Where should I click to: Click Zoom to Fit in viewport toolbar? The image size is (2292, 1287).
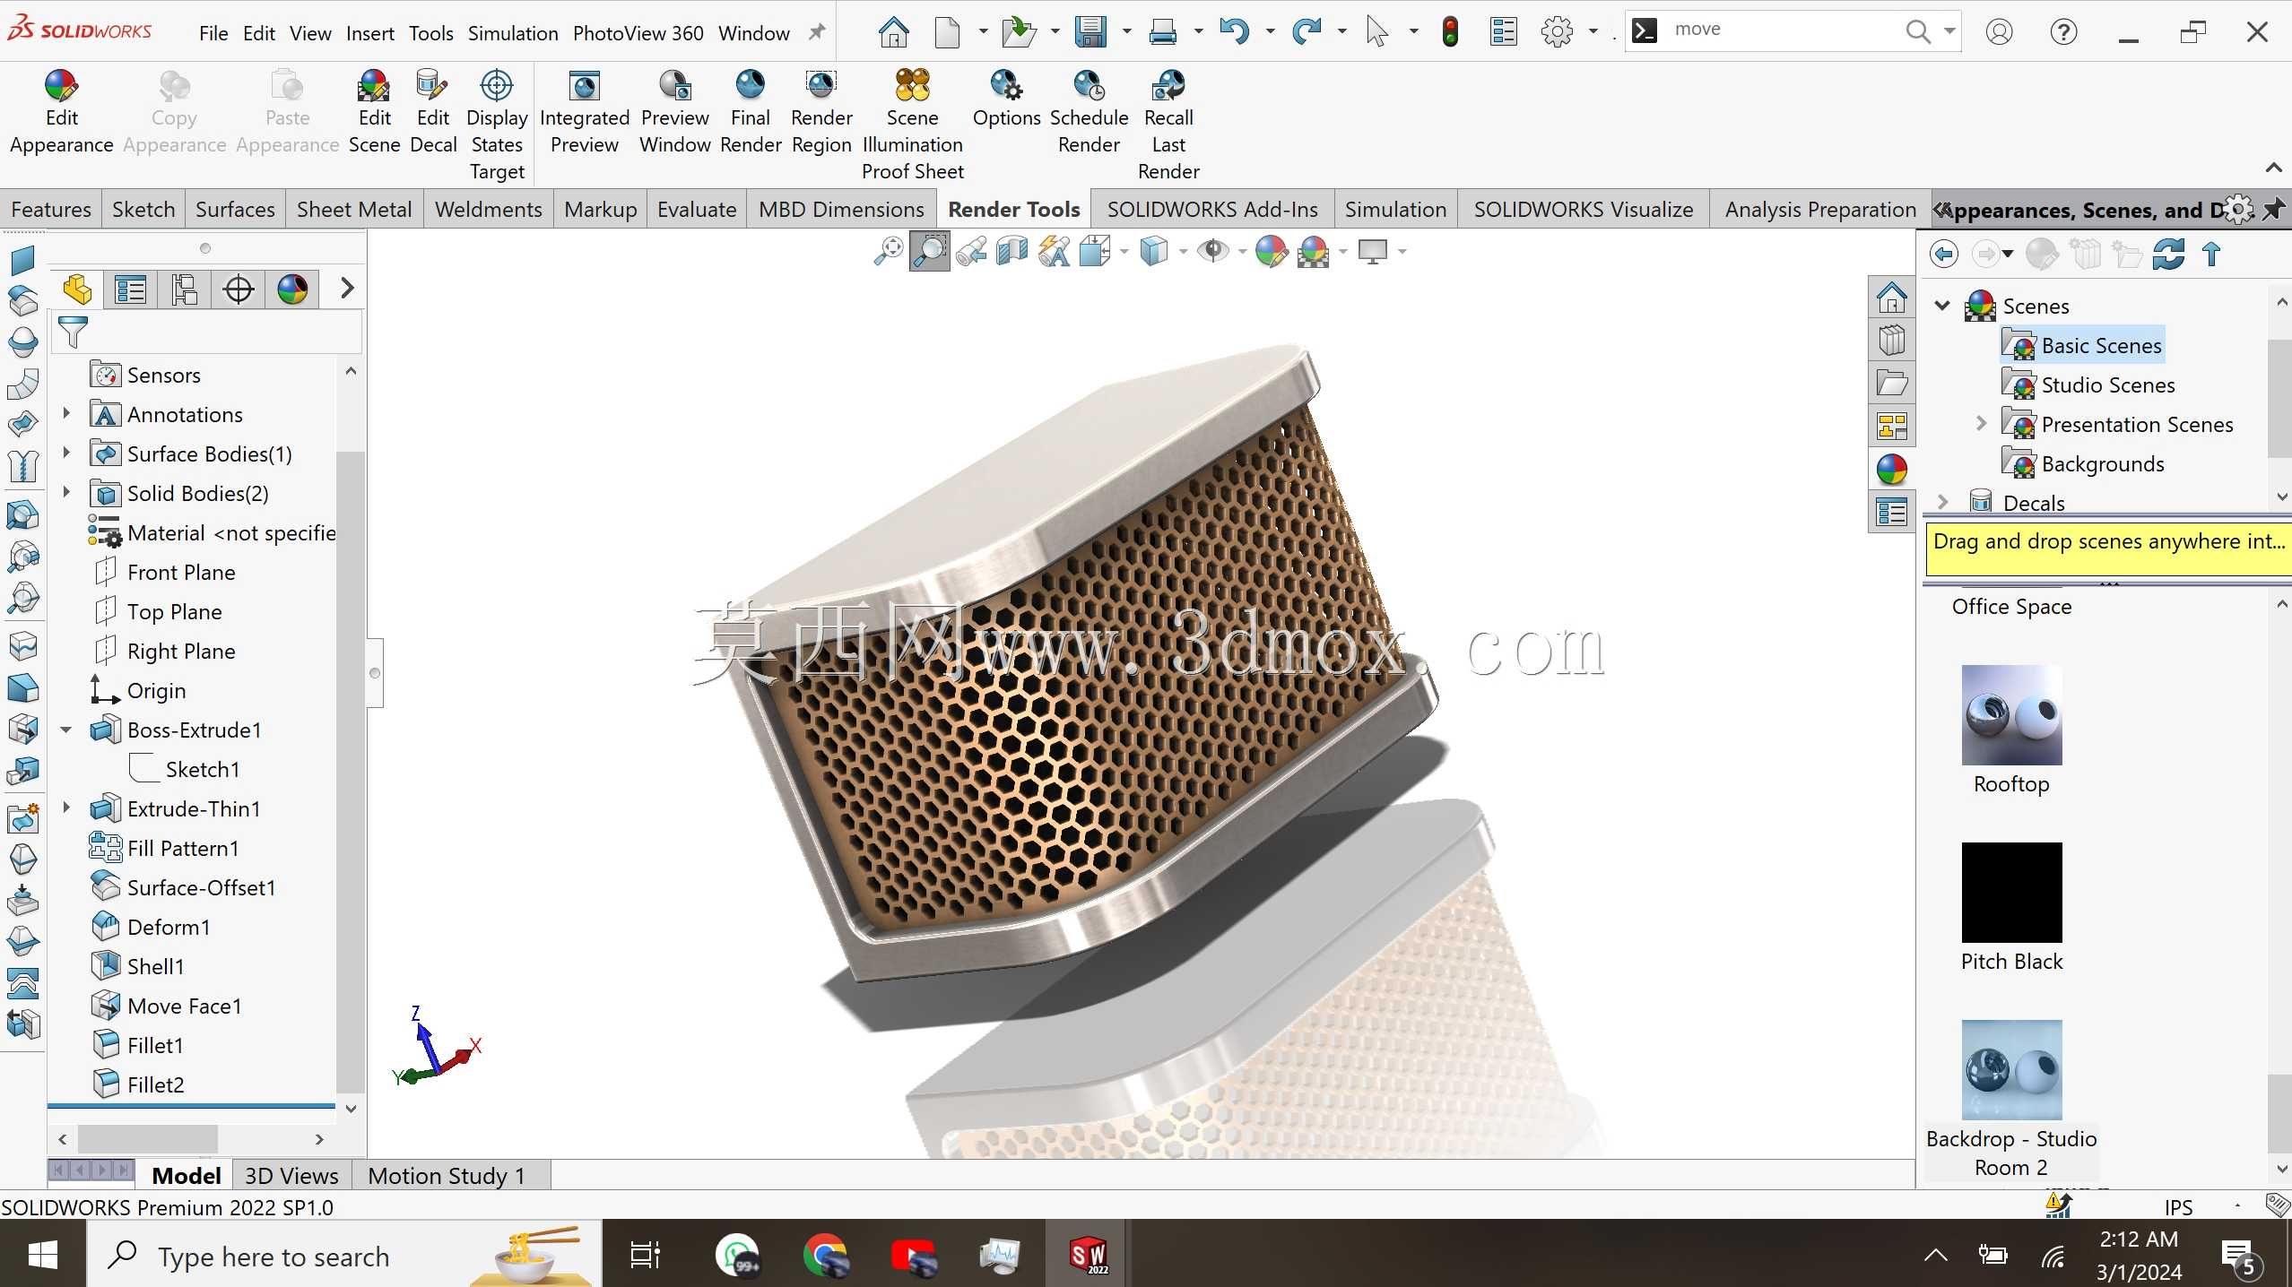click(x=888, y=252)
